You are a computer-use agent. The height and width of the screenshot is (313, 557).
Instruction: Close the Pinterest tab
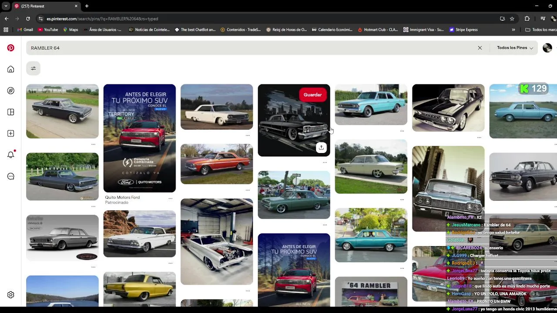(x=76, y=6)
